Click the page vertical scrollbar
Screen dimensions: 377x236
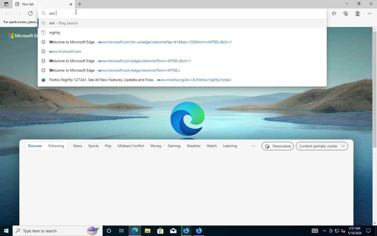pyautogui.click(x=375, y=89)
